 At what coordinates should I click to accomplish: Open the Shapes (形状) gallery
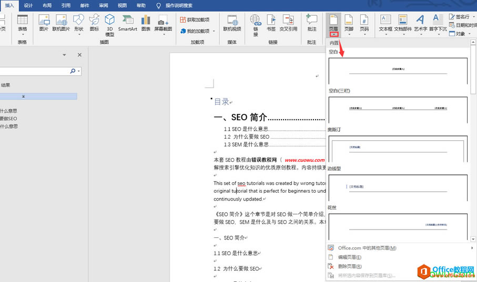click(x=79, y=24)
